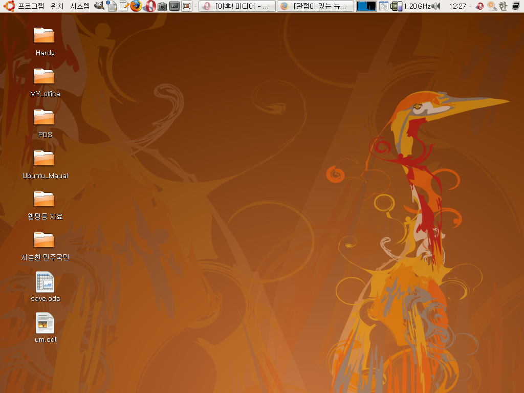This screenshot has width=524, height=393.
Task: Click the show desktop panel icon
Action: [187, 6]
